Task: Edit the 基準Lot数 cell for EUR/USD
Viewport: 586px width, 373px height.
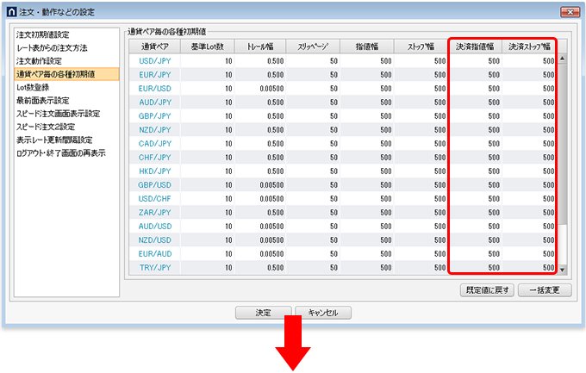Action: [x=207, y=88]
